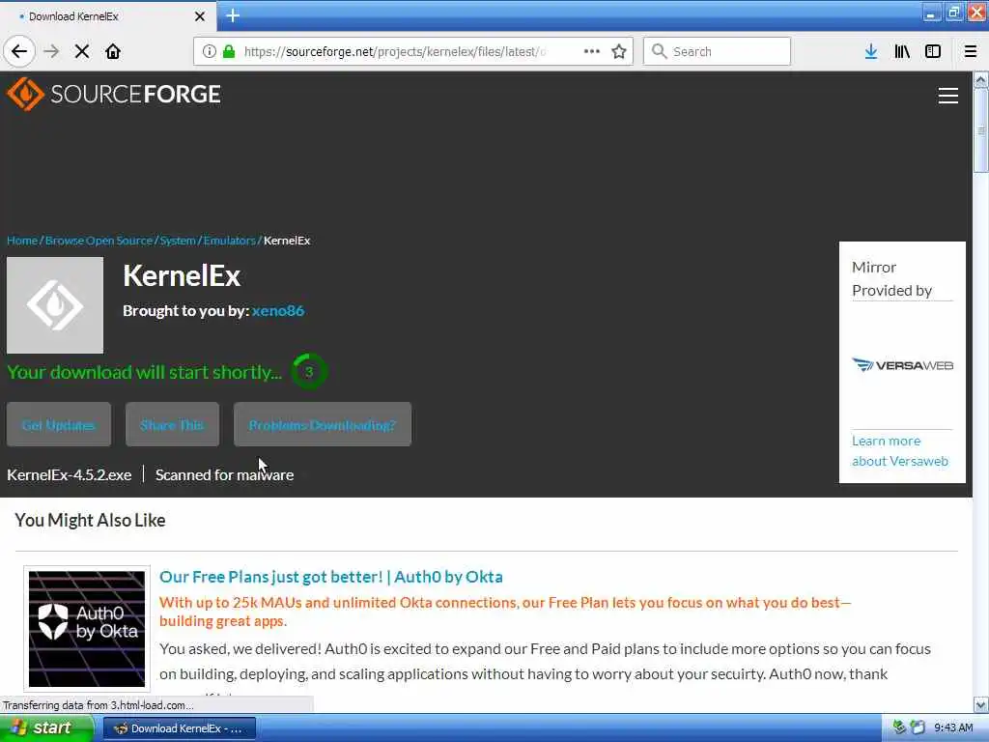
Task: Click the KernelEx project icon
Action: [55, 304]
